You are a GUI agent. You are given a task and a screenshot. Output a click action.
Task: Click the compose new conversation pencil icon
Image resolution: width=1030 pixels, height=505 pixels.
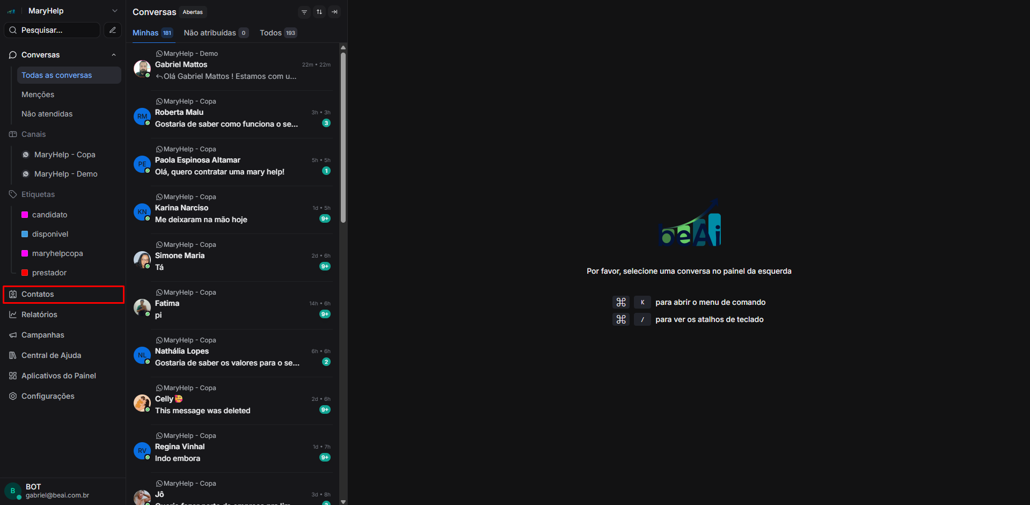(112, 30)
